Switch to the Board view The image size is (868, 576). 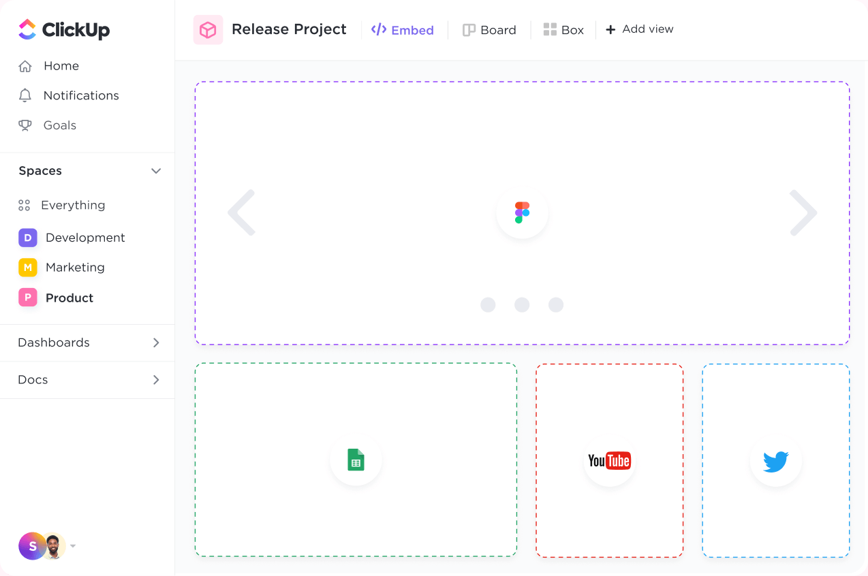[489, 29]
